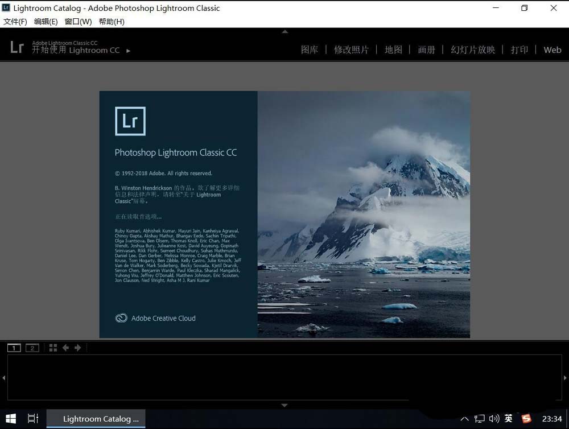Close the Lightroom window
Viewport: 569px width, 429px height.
[x=554, y=7]
